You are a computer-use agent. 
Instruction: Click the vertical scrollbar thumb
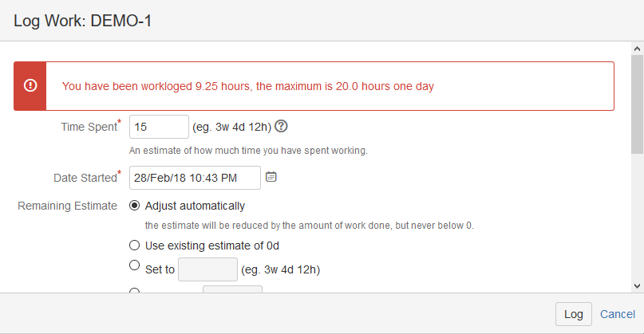pos(637,104)
